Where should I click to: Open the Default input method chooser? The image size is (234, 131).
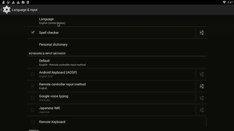(117, 62)
